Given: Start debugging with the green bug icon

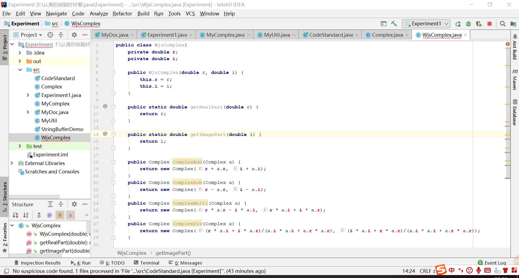Looking at the screenshot, I should point(468,24).
